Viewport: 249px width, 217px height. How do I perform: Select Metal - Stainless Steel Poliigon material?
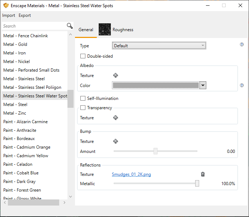pyautogui.click(x=34, y=87)
